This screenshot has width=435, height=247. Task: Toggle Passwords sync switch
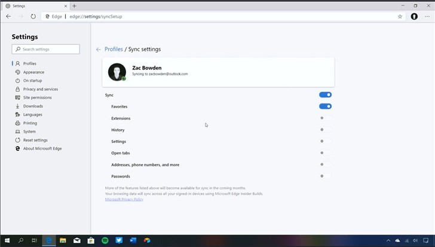pos(325,176)
